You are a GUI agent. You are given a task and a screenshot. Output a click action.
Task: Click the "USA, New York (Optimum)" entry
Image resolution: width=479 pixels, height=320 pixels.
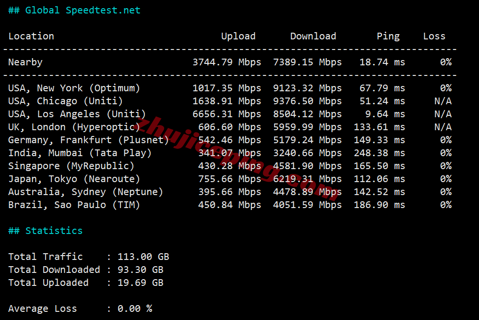(74, 88)
